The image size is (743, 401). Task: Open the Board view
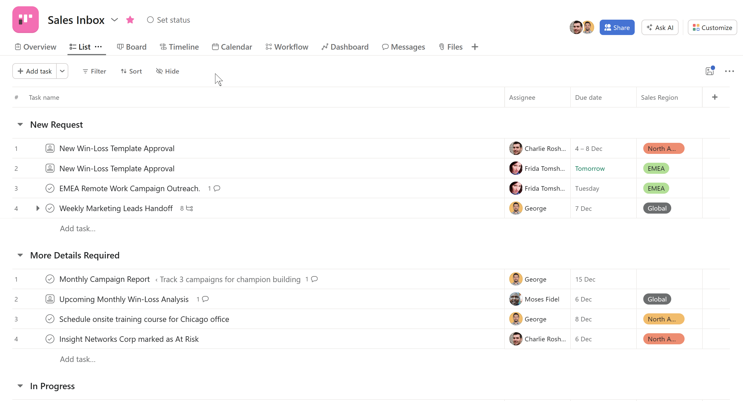click(x=131, y=47)
